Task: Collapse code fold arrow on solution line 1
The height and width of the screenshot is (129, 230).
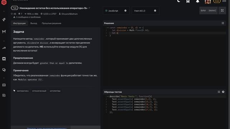Action: (108, 28)
